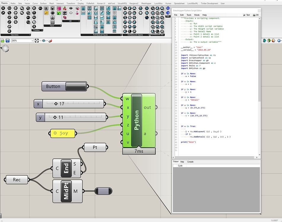The image size is (282, 222).
Task: Save the document using the disk icon
Action: point(7,41)
